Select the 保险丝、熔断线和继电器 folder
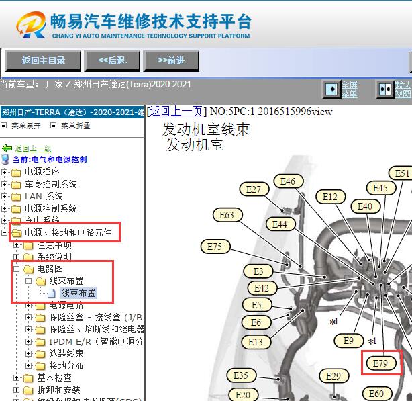This screenshot has height=401, width=412. [97, 330]
